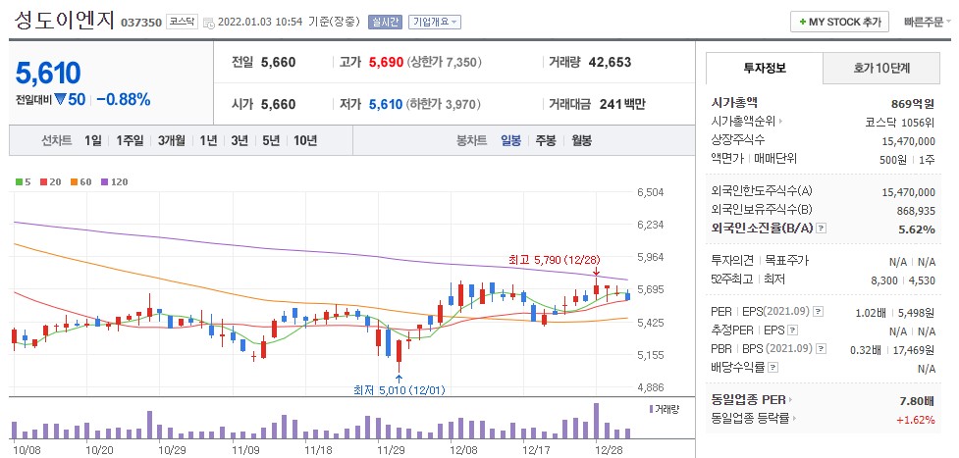Show the 1일 line chart
959x458 pixels.
tap(93, 140)
